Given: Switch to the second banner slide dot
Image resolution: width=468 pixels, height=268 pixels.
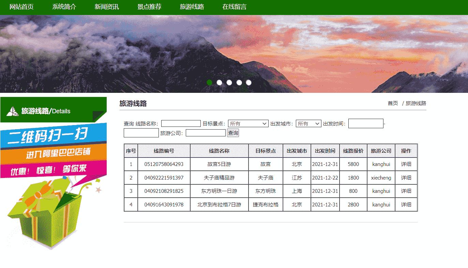Looking at the screenshot, I should [x=220, y=82].
